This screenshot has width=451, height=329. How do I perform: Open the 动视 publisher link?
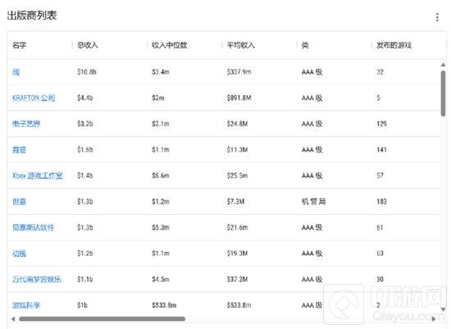click(20, 254)
